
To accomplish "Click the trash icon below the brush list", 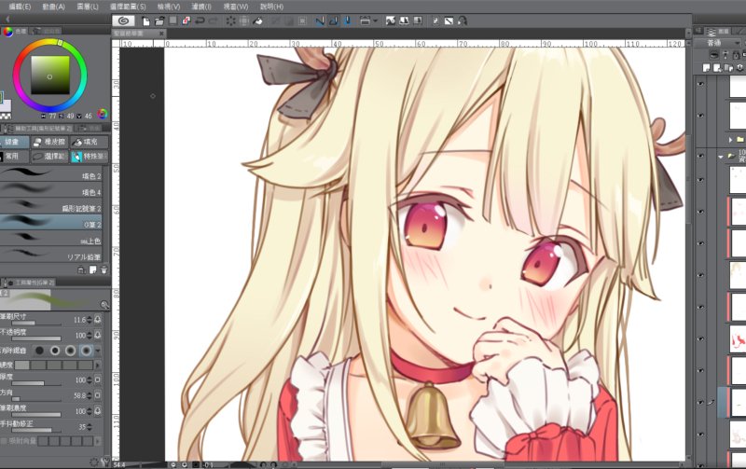I will pyautogui.click(x=103, y=270).
